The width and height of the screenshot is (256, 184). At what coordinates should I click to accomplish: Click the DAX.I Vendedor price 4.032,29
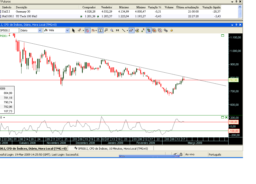click(107, 11)
